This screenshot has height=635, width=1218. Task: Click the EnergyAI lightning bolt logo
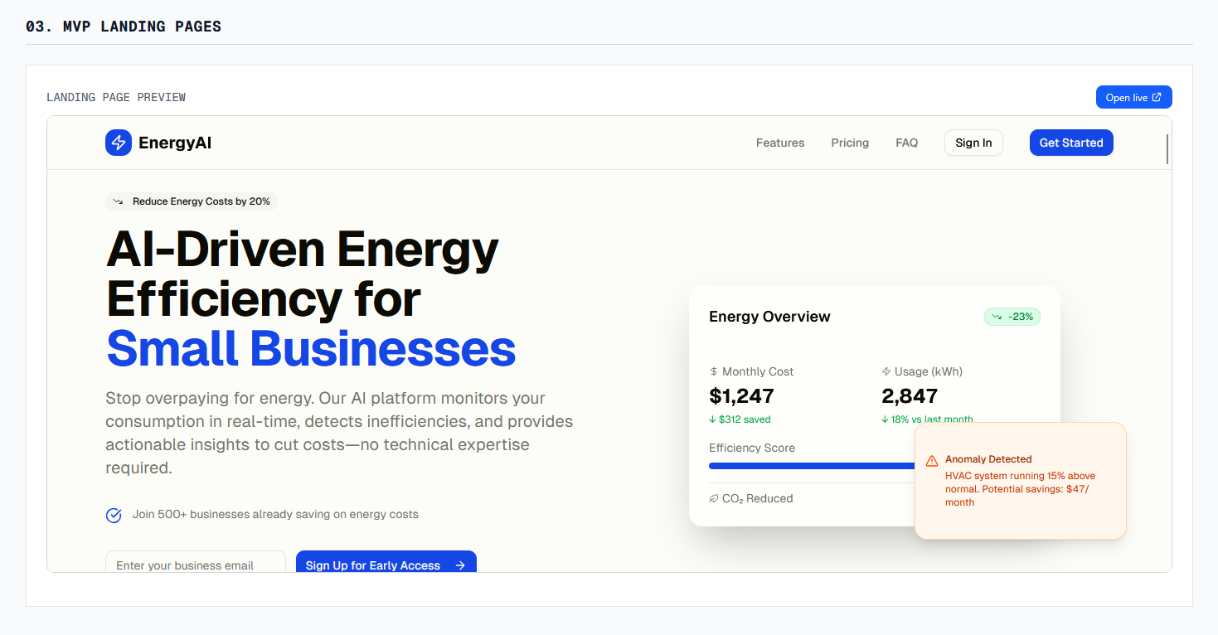click(x=117, y=142)
